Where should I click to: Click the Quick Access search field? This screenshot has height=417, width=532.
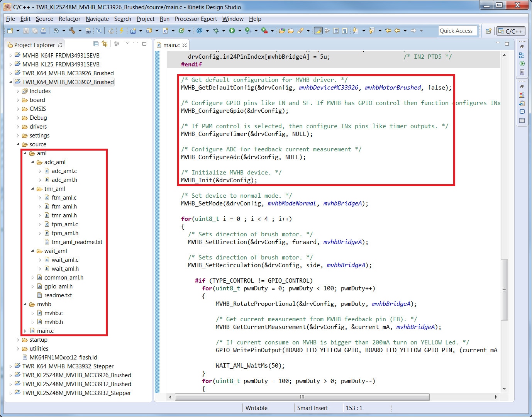(x=457, y=31)
